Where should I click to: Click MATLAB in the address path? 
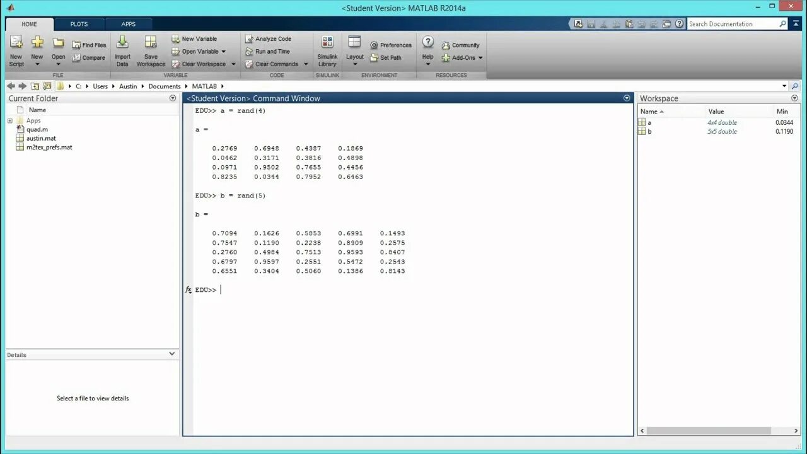pos(204,86)
